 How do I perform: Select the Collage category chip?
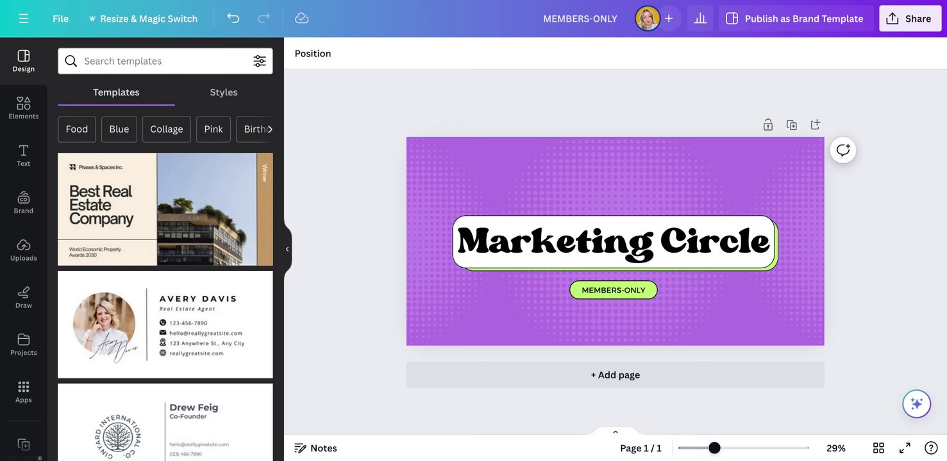[167, 129]
